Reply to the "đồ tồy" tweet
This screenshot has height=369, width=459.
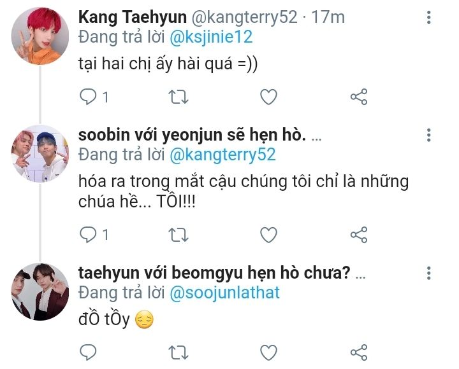pyautogui.click(x=88, y=352)
